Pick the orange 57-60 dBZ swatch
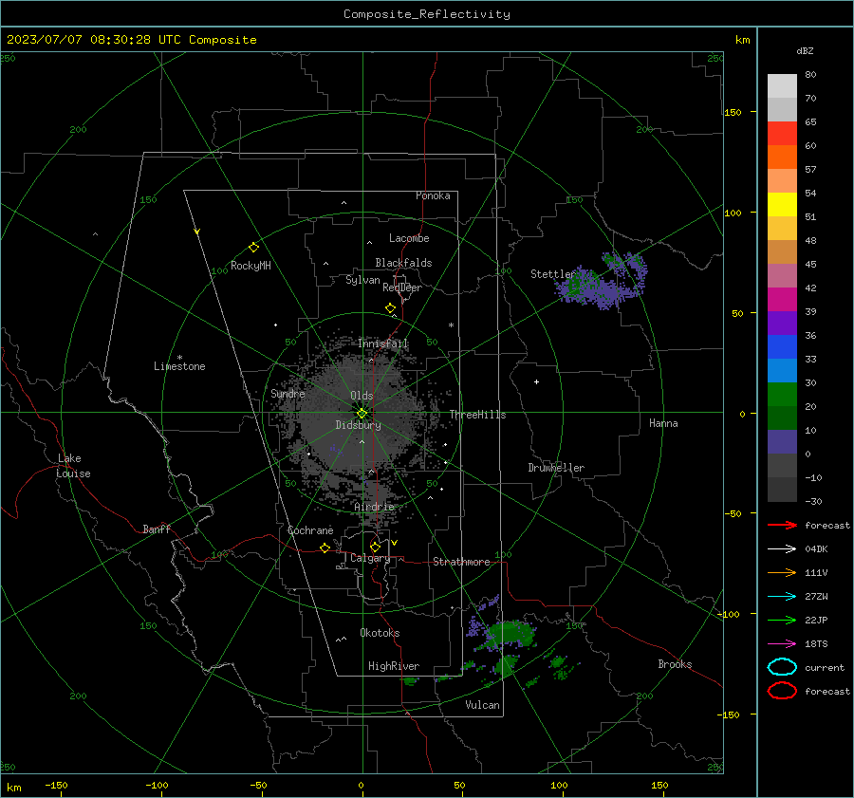 [x=782, y=158]
